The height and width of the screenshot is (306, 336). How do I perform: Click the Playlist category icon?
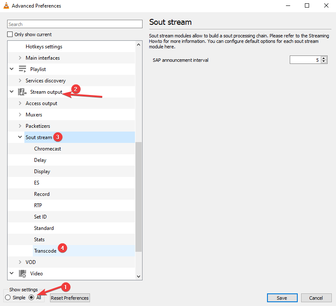(x=22, y=69)
